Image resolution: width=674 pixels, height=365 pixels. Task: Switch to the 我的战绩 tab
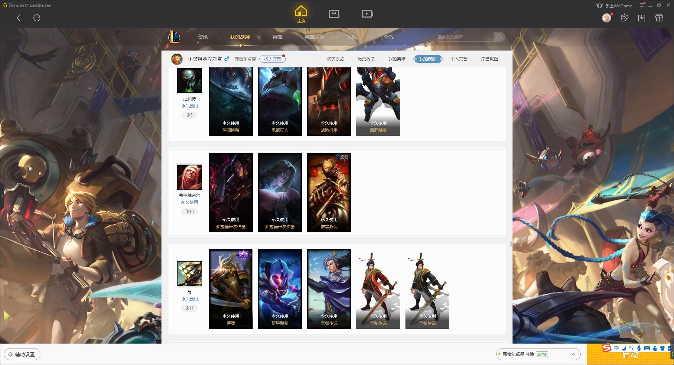click(240, 37)
